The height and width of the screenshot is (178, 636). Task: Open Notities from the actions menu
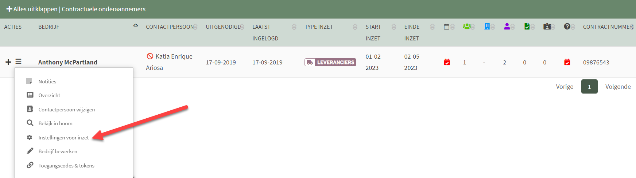(47, 82)
